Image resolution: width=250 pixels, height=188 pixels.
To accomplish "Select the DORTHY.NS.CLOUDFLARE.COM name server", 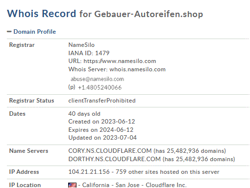I will coord(115,159).
